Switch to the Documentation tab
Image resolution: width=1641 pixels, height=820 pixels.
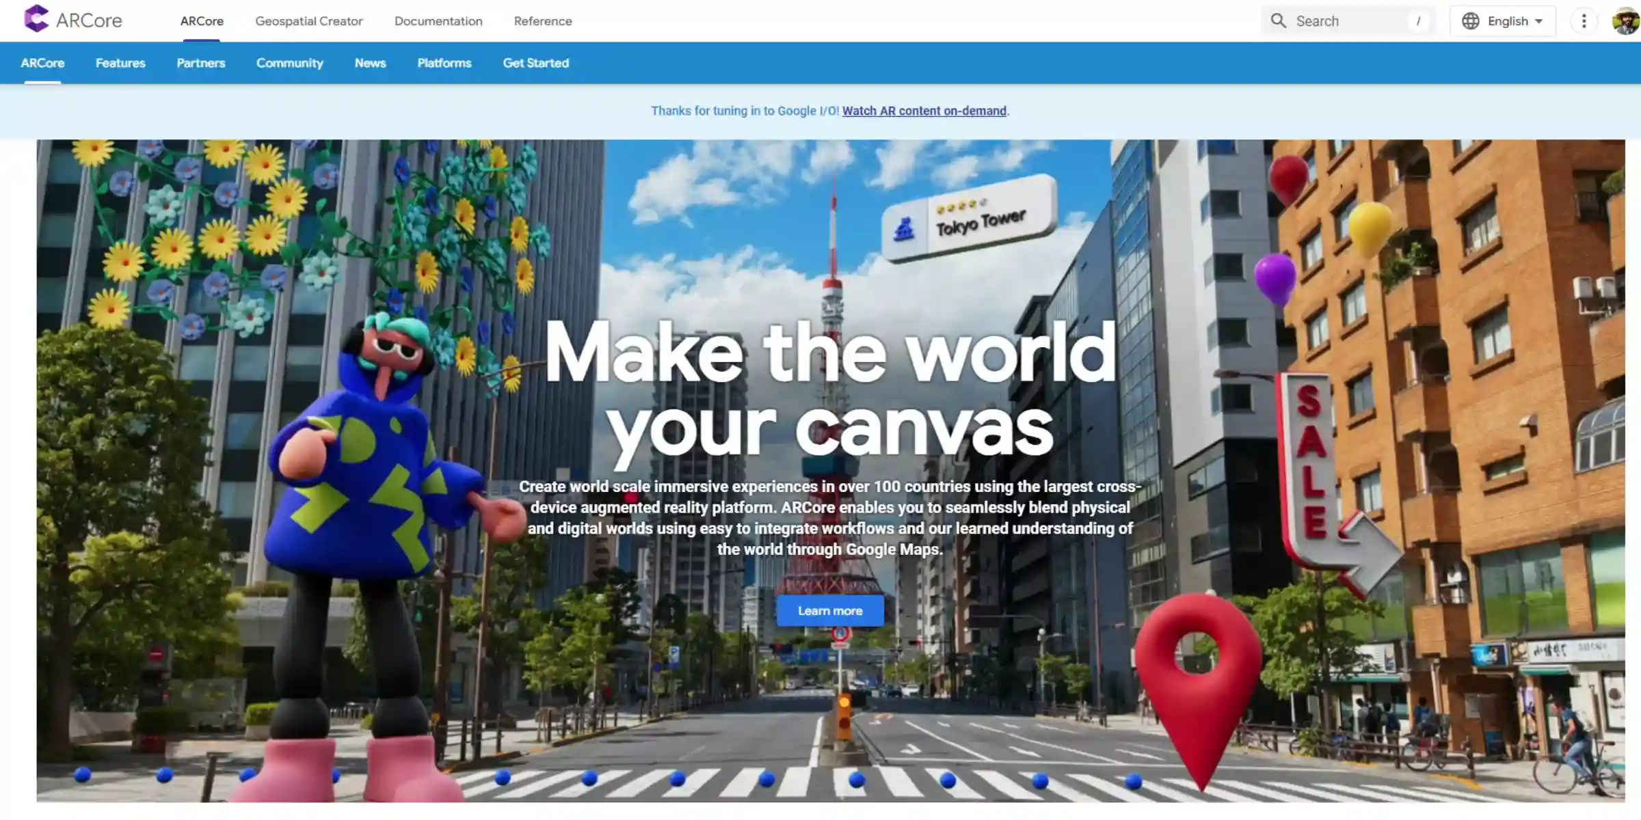438,21
